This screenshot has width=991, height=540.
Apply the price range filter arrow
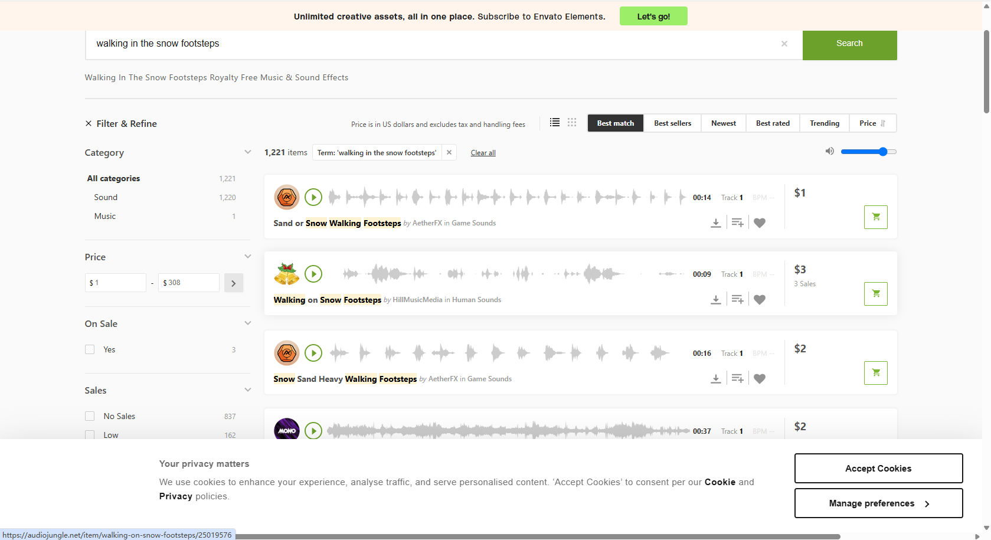coord(234,283)
